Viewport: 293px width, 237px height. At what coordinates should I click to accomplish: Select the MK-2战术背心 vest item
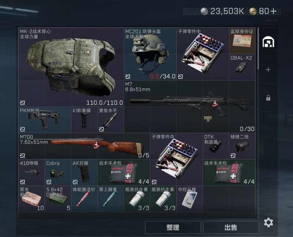click(x=71, y=67)
